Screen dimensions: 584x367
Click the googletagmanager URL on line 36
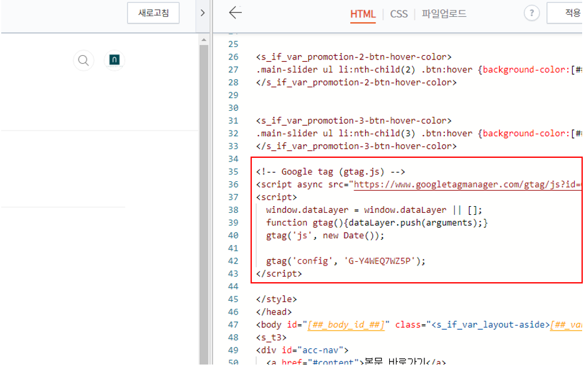click(468, 184)
